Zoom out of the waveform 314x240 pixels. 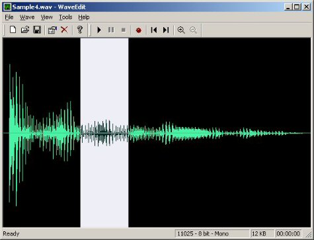pyautogui.click(x=193, y=30)
